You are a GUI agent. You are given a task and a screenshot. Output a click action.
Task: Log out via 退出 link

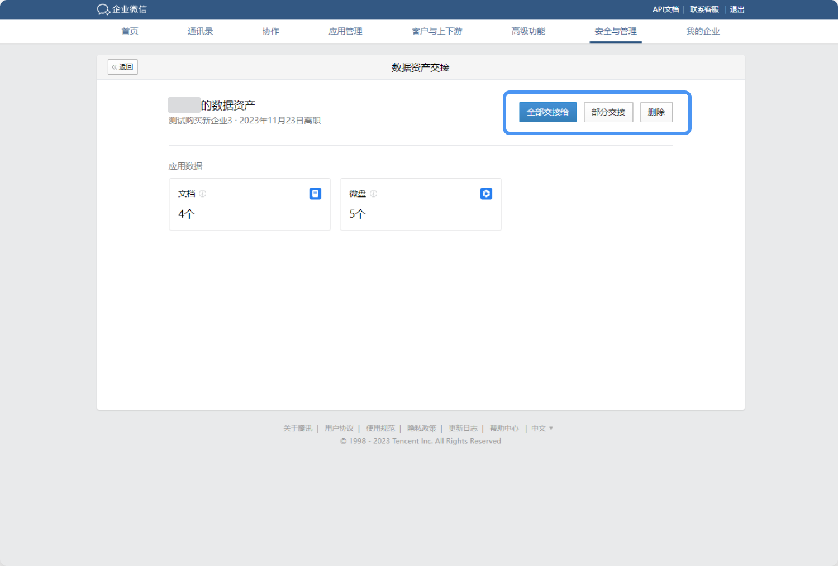[x=737, y=9]
